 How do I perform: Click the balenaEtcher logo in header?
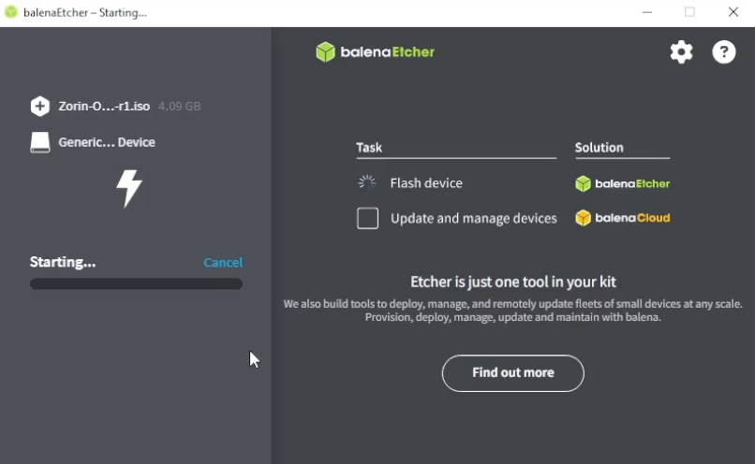(x=375, y=52)
